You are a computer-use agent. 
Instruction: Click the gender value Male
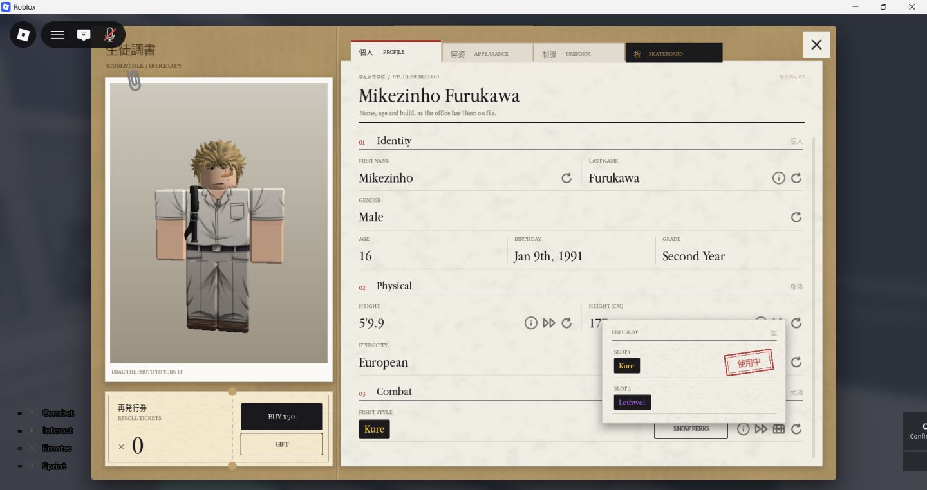tap(371, 217)
